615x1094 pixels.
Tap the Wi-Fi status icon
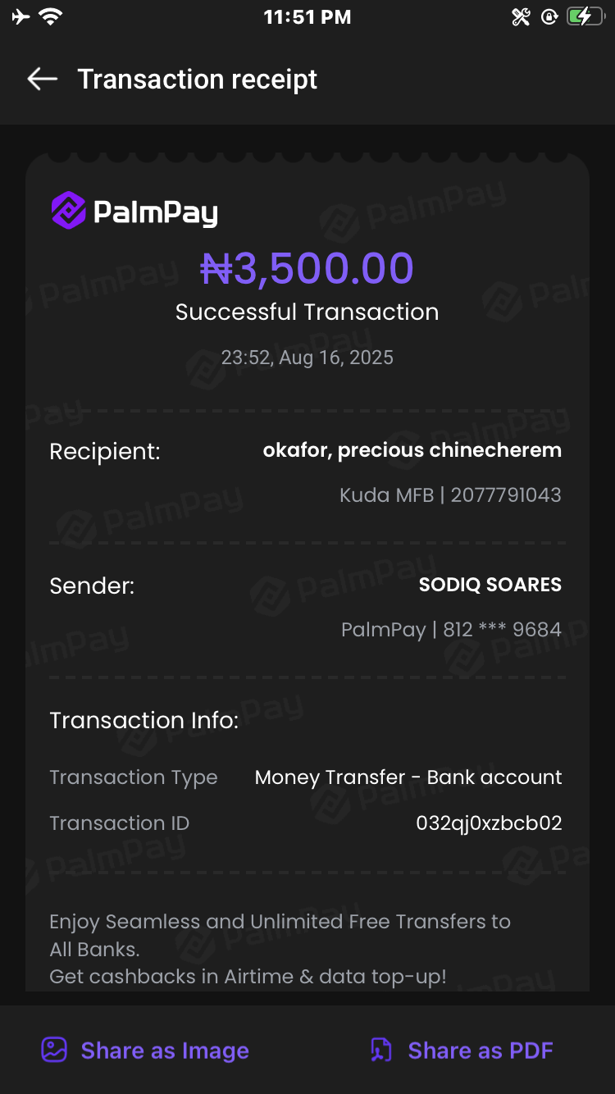click(x=51, y=16)
